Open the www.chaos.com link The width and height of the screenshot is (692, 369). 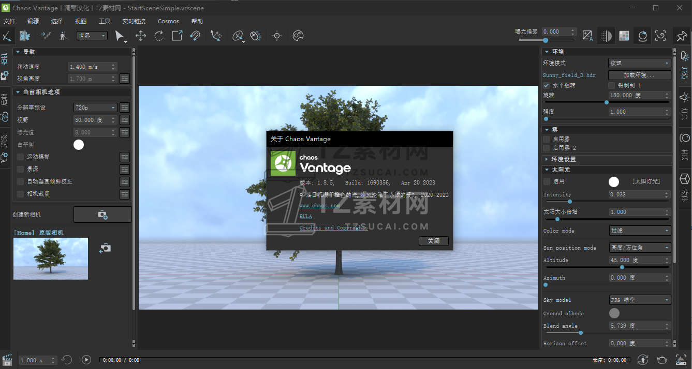(x=320, y=206)
